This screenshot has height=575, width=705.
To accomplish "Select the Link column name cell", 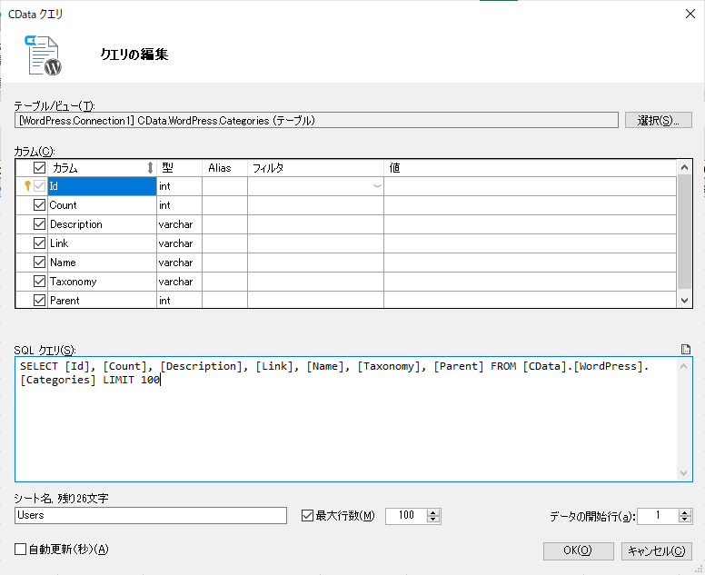I will tap(102, 243).
